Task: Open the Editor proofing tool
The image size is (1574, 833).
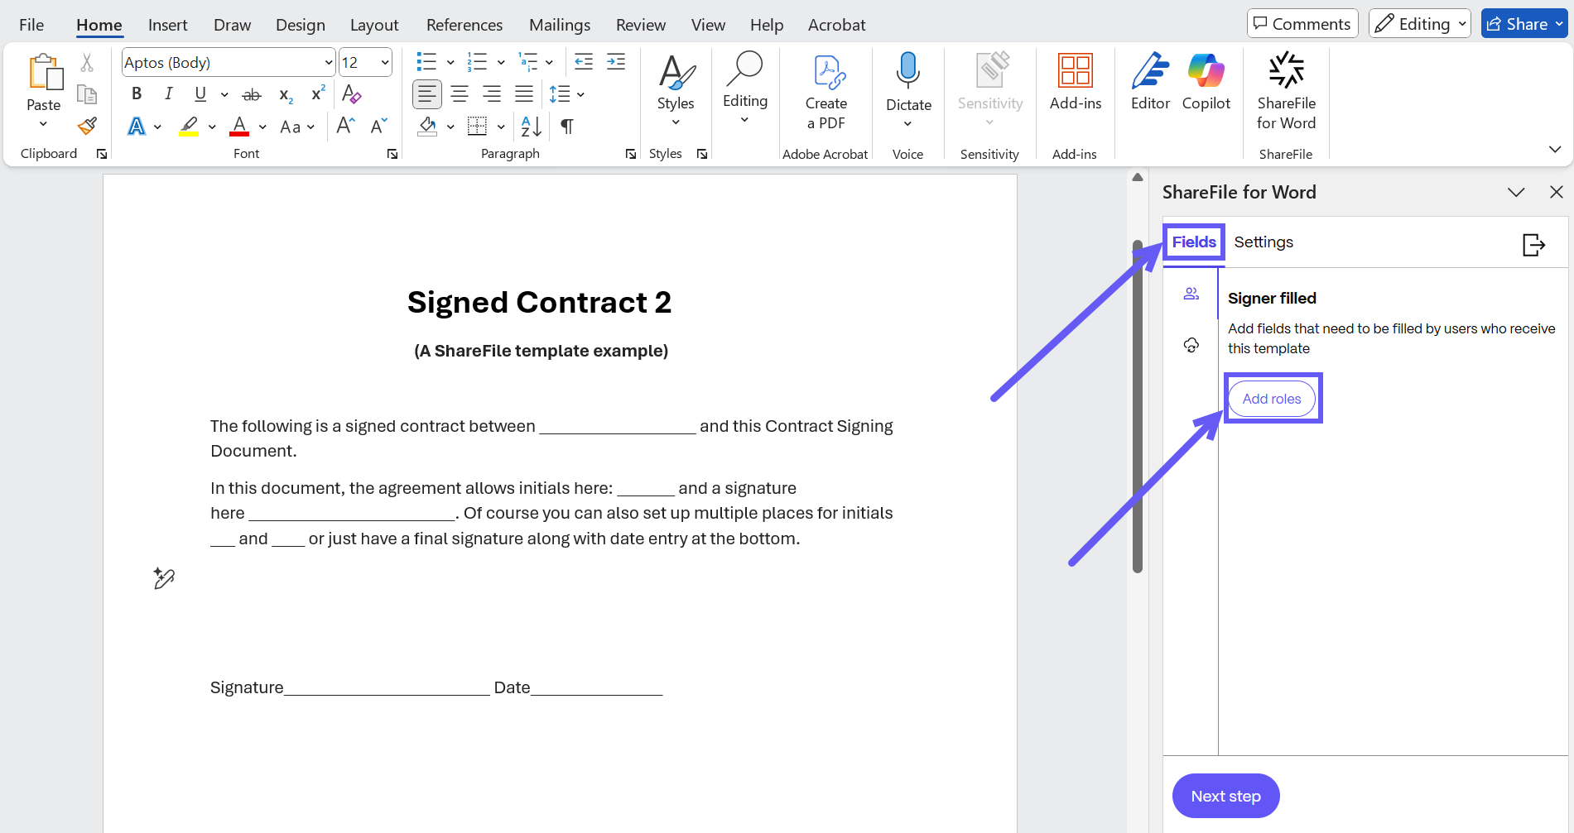Action: pyautogui.click(x=1150, y=82)
